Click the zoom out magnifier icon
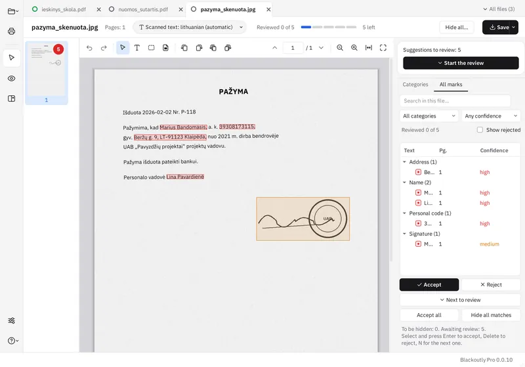Viewport: 525px width, 367px height. pos(340,48)
